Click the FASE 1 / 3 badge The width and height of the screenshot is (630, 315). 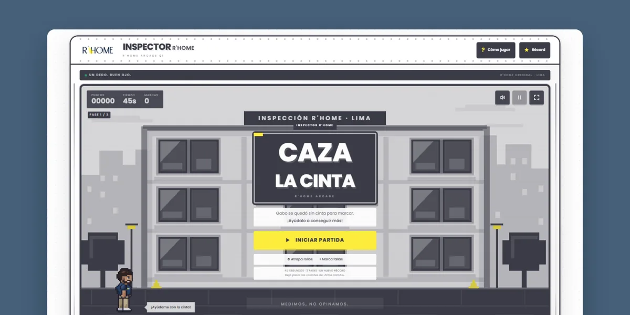(x=99, y=114)
